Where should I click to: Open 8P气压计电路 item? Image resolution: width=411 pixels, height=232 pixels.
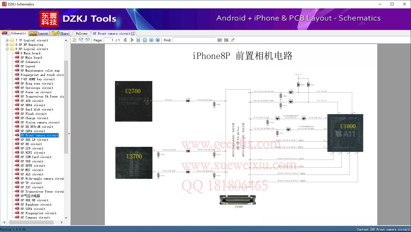tap(30, 196)
